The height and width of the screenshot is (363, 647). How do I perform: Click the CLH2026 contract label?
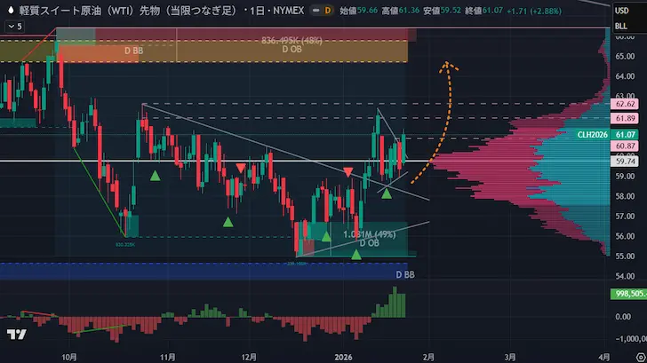click(x=591, y=134)
